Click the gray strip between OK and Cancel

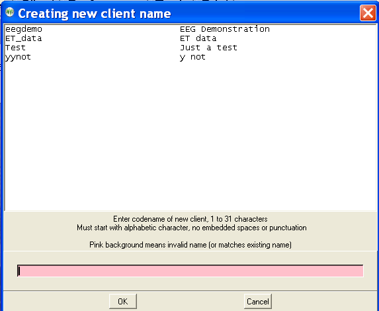click(190, 301)
